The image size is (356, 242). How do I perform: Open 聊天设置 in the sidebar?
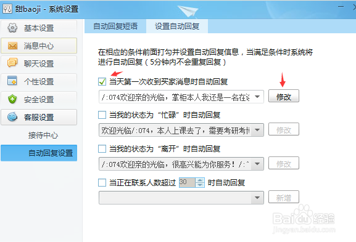[39, 63]
